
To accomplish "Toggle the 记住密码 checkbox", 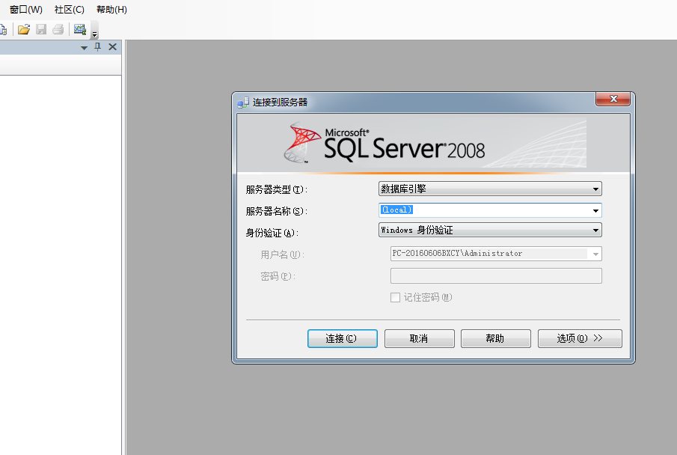I will click(x=395, y=297).
